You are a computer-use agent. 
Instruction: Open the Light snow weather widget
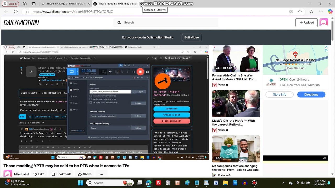(18, 183)
